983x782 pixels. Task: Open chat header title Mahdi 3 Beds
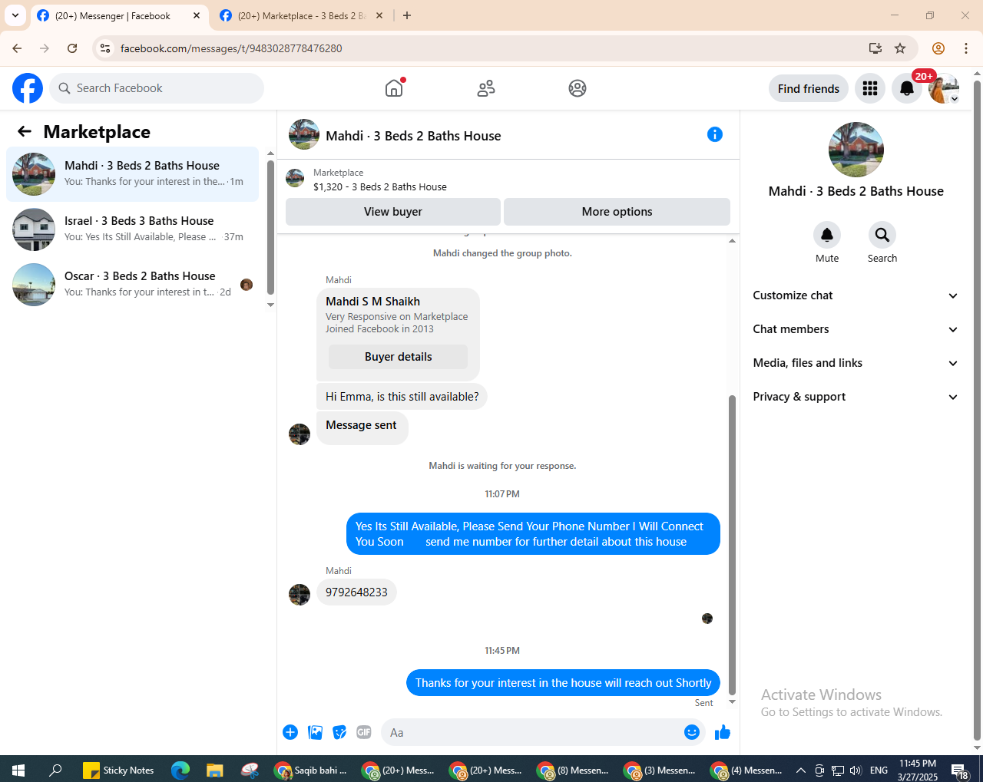click(x=413, y=136)
